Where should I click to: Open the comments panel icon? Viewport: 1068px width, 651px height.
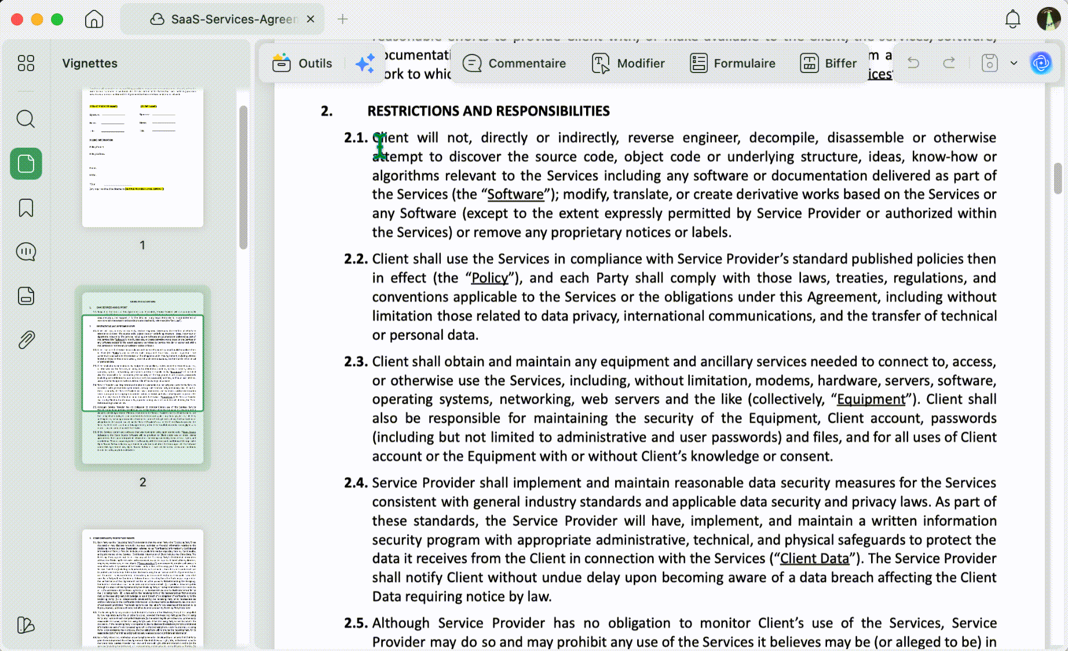[x=26, y=252]
